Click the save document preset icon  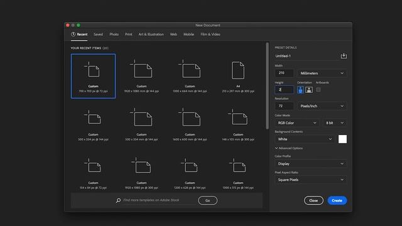tap(344, 56)
